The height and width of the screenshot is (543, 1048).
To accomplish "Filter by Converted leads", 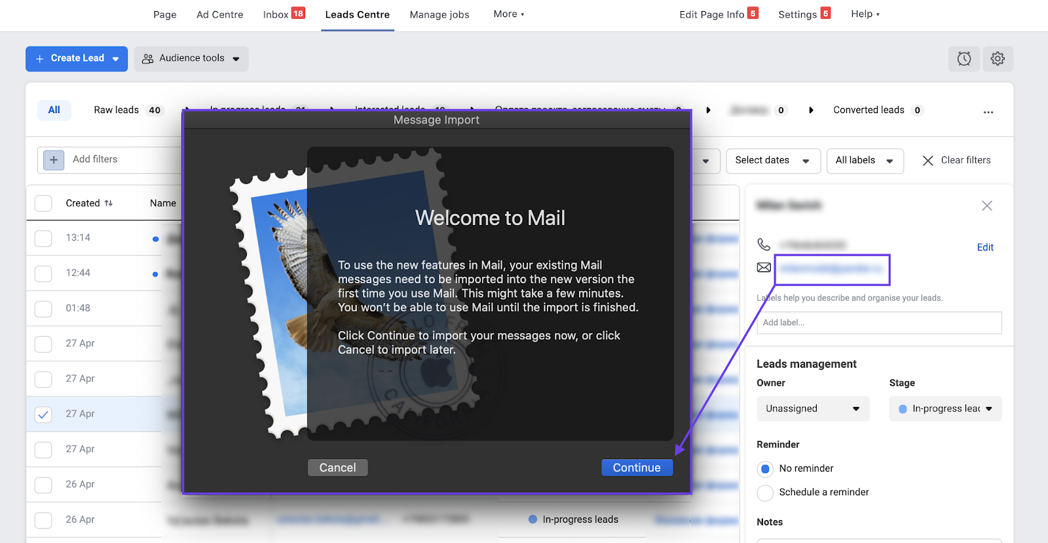I will 878,110.
